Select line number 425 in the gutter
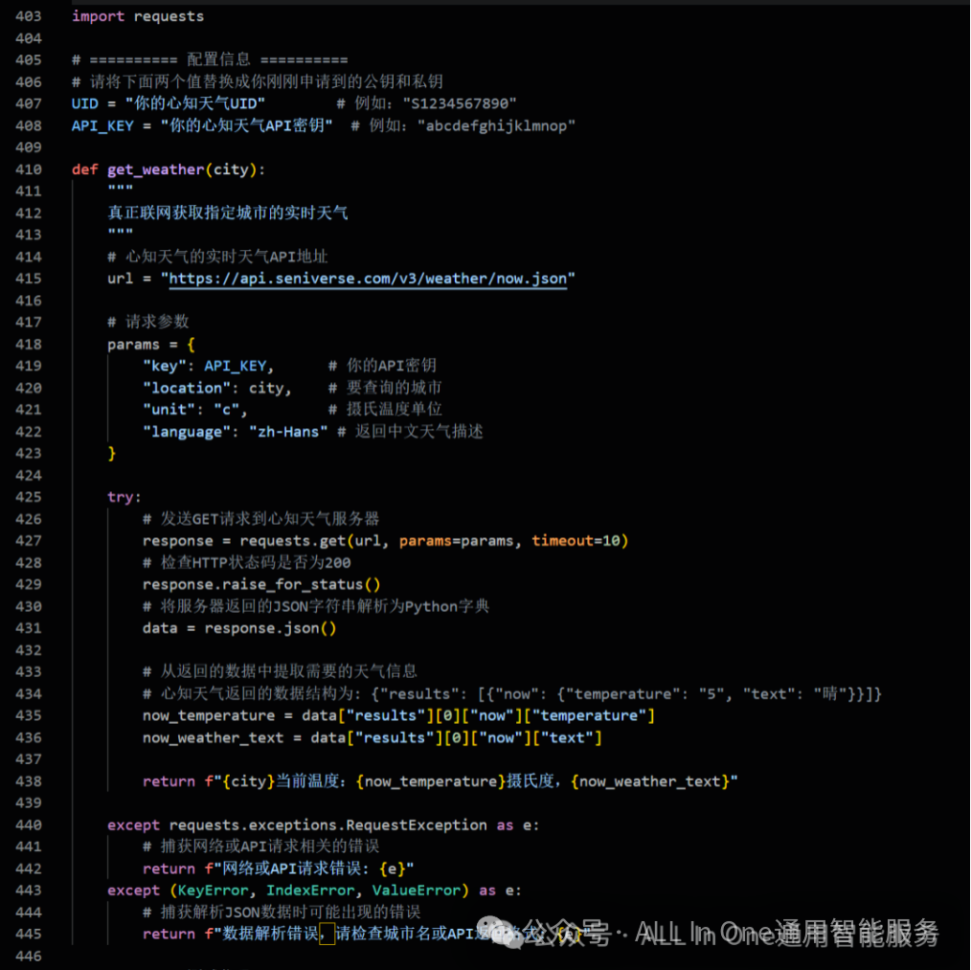Image resolution: width=971 pixels, height=970 pixels. [x=29, y=497]
